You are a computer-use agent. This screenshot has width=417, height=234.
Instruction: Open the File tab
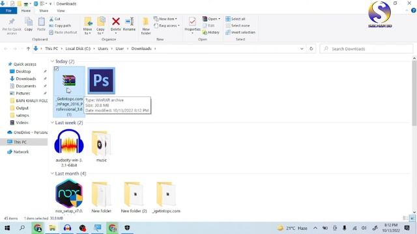8,10
